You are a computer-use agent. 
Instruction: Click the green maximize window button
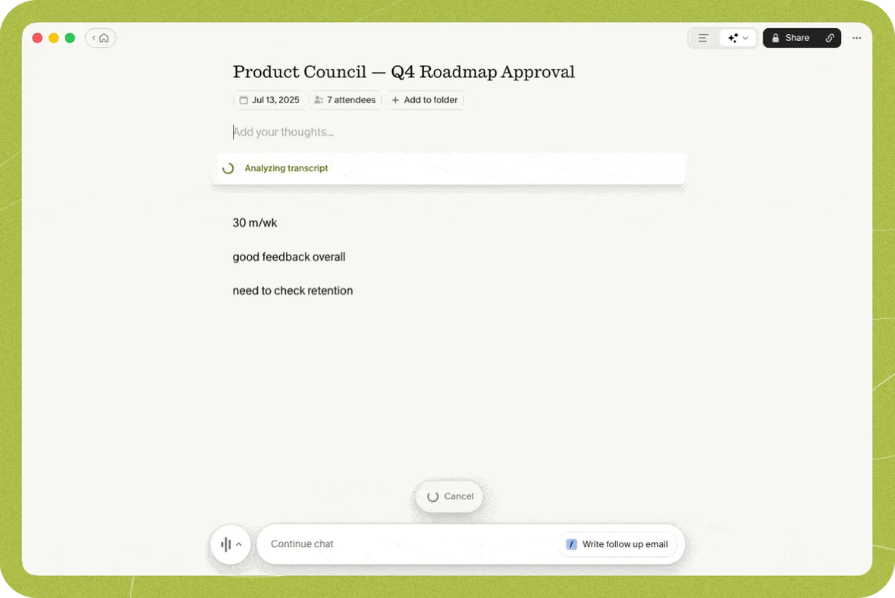point(71,38)
